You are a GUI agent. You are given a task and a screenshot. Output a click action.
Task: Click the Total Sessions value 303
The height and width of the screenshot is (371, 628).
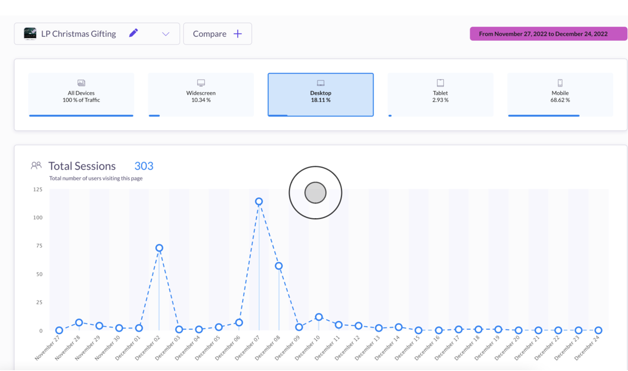(144, 166)
